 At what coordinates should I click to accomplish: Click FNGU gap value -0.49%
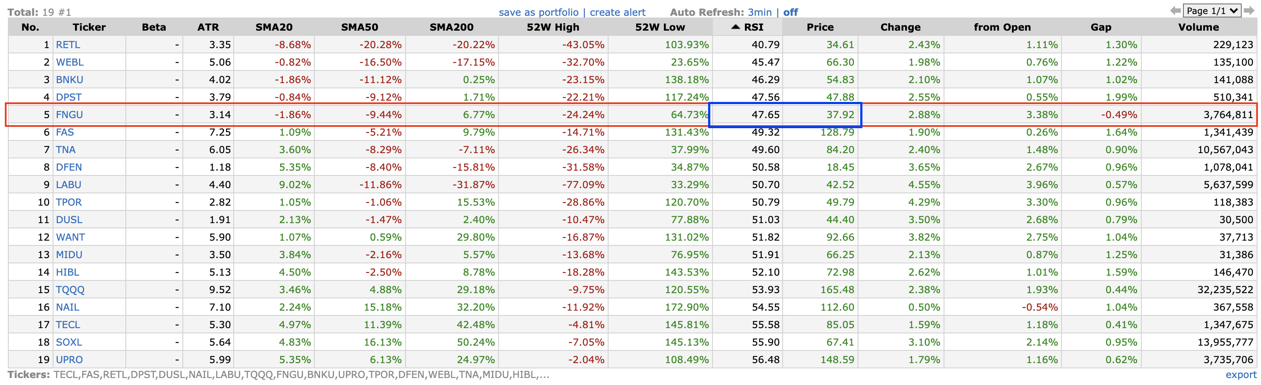1119,115
